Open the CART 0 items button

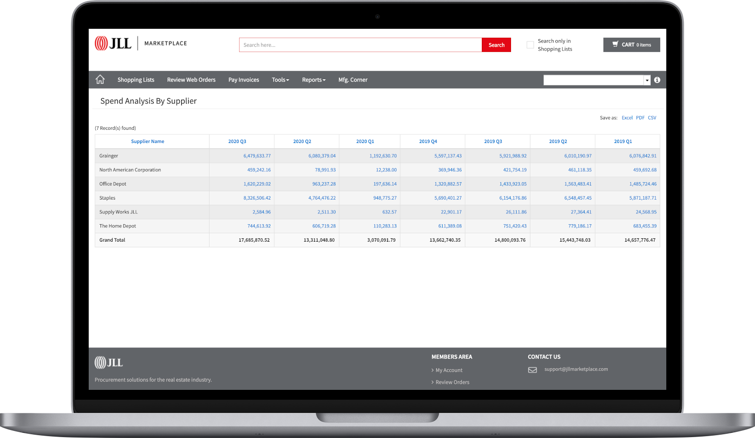click(631, 45)
